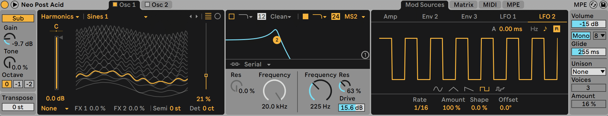Set filter 2 slope to 24
This screenshot has height=116, width=608.
click(335, 16)
